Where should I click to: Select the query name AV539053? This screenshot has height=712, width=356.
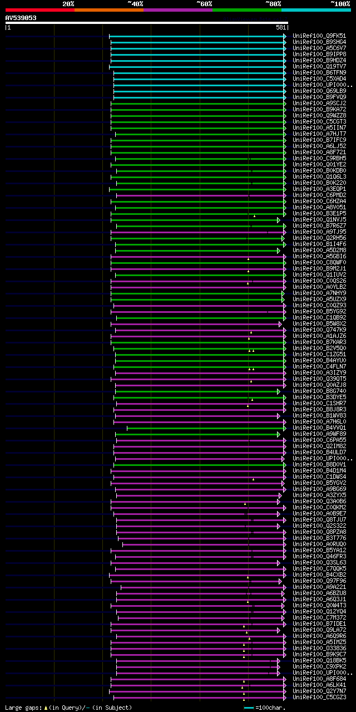21,18
